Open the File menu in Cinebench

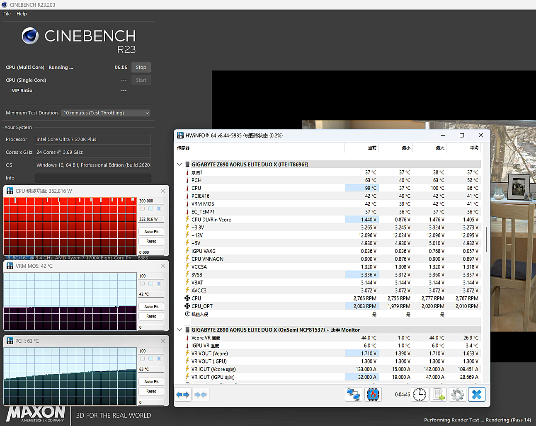7,14
